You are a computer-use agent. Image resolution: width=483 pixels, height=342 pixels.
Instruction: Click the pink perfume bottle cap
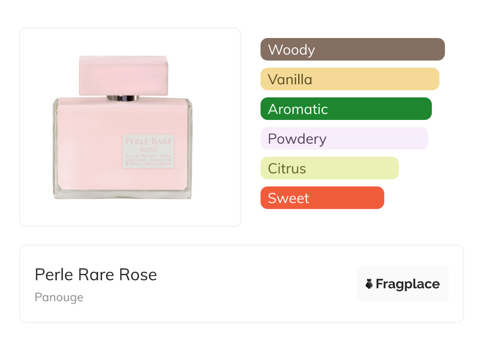(123, 75)
